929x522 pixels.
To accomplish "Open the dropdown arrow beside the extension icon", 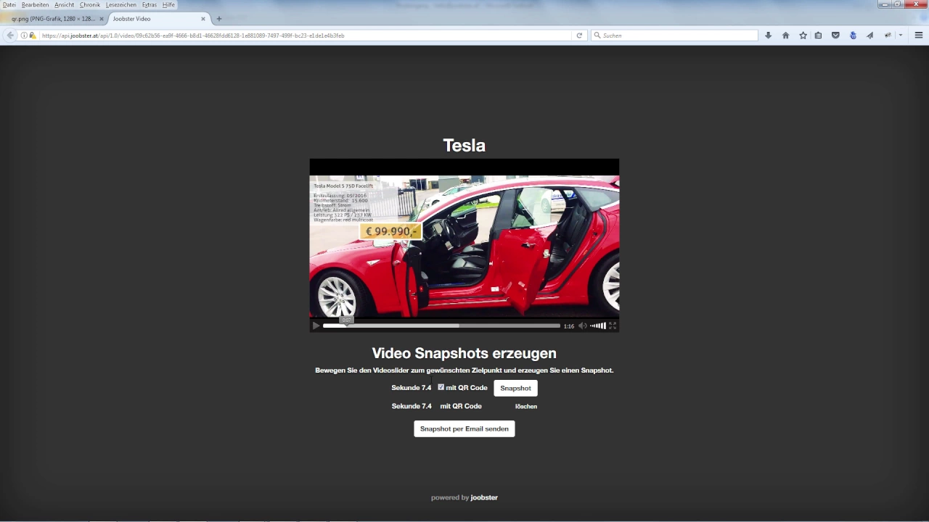I will point(901,36).
